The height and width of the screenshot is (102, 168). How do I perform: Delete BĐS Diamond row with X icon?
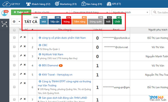click(25, 65)
